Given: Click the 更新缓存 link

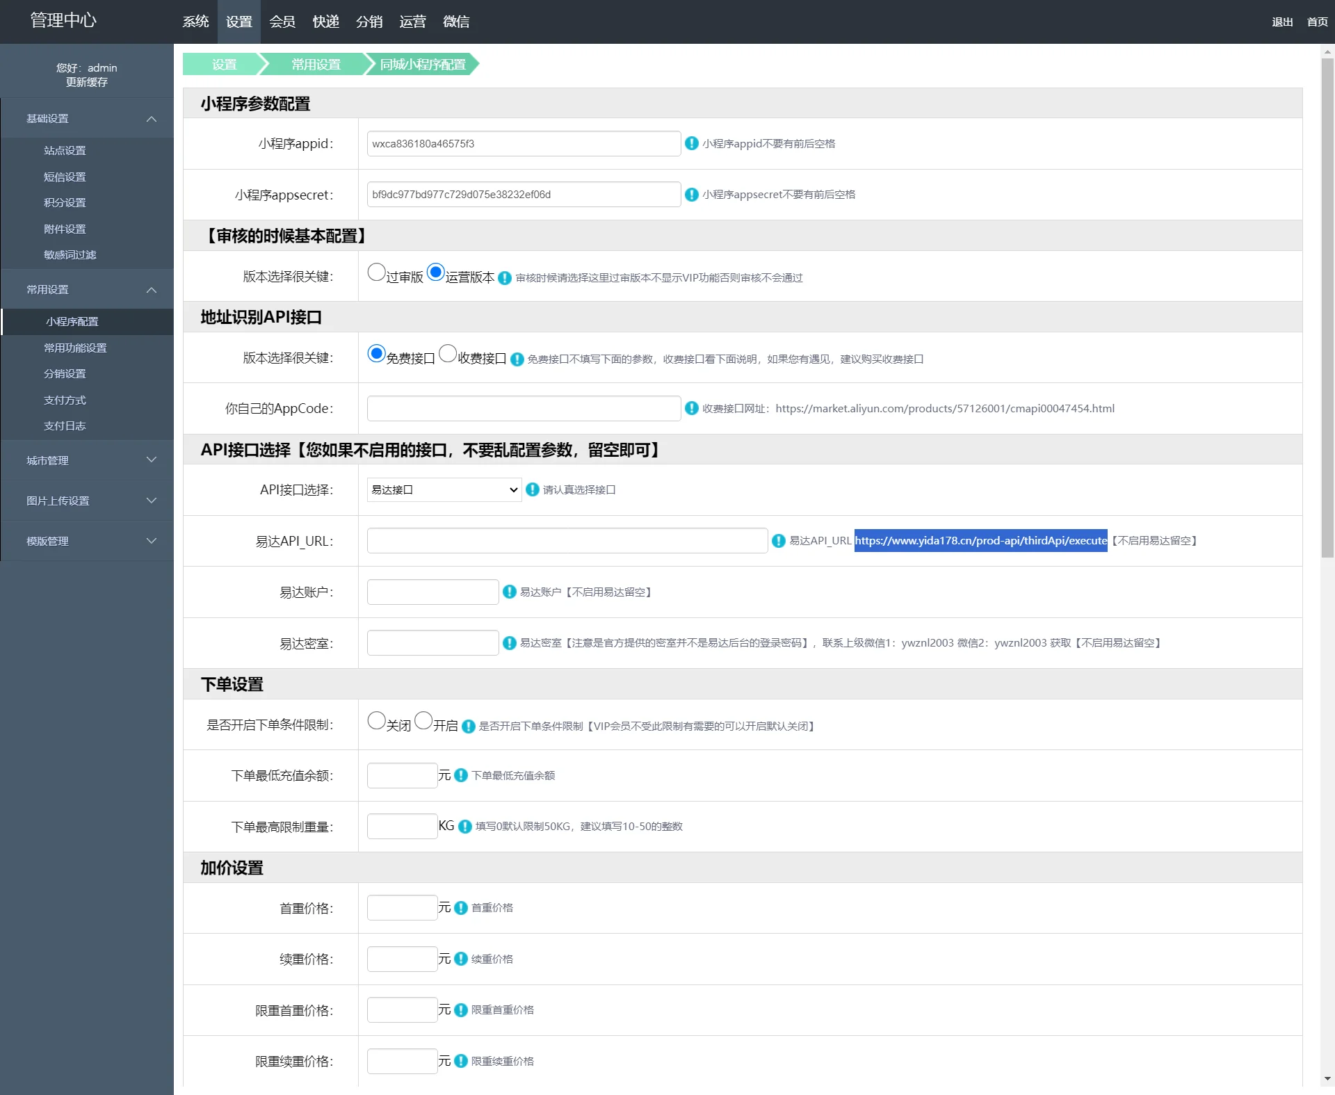Looking at the screenshot, I should (87, 82).
